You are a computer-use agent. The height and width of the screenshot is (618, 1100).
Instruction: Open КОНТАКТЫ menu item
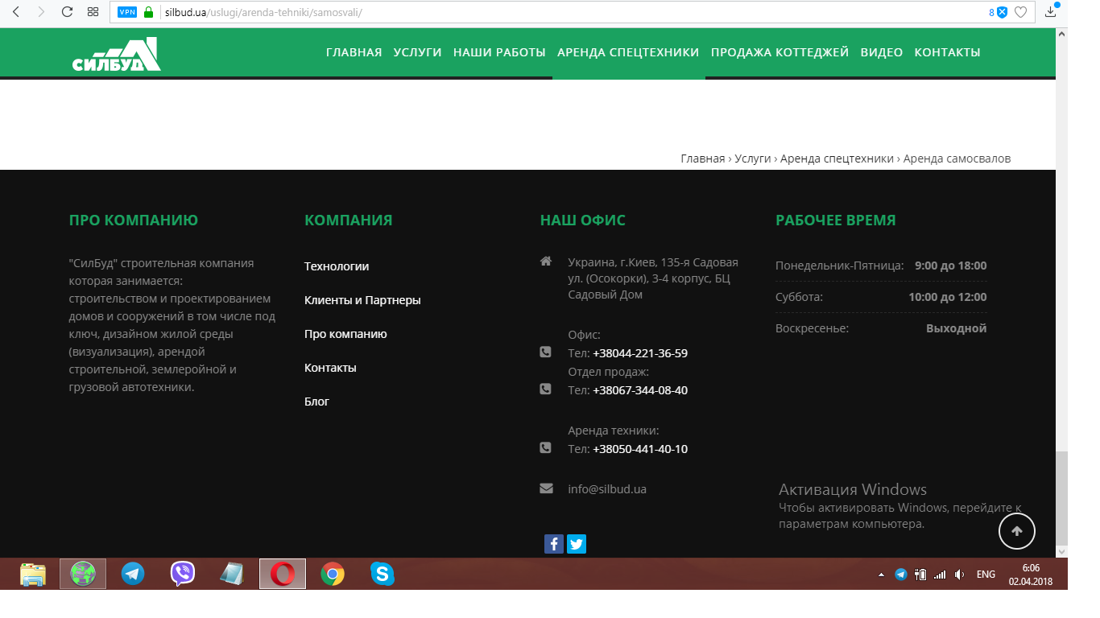coord(947,52)
